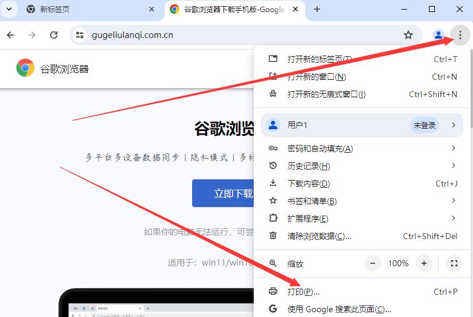Increase zoom with the plus button

coord(424,263)
